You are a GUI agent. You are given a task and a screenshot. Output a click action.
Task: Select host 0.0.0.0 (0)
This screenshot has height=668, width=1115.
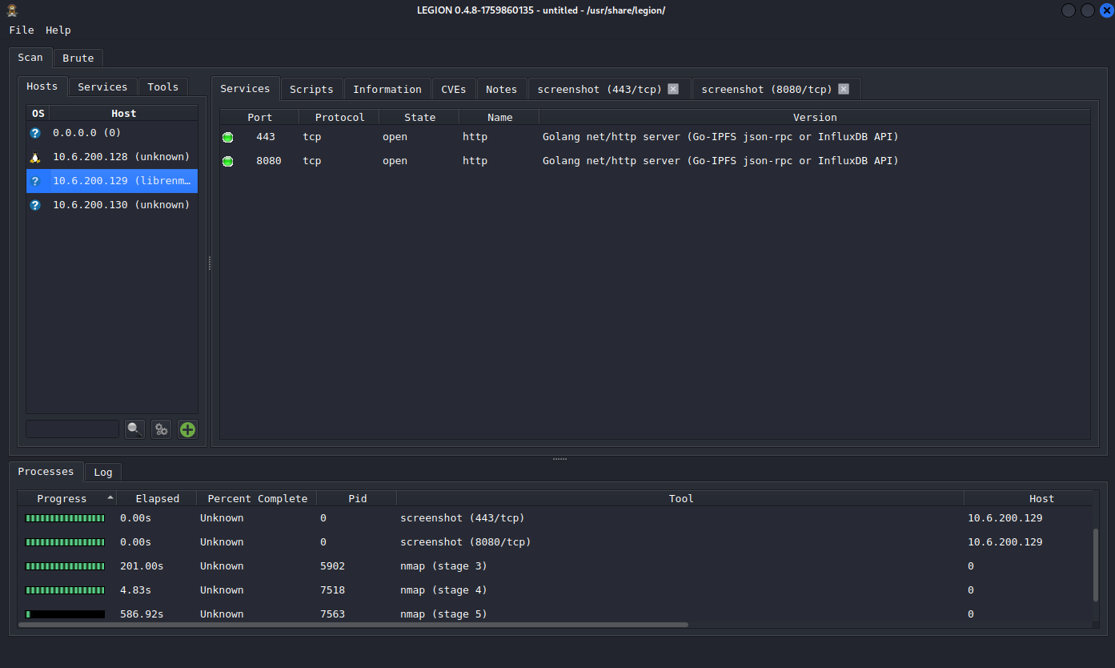click(x=112, y=133)
